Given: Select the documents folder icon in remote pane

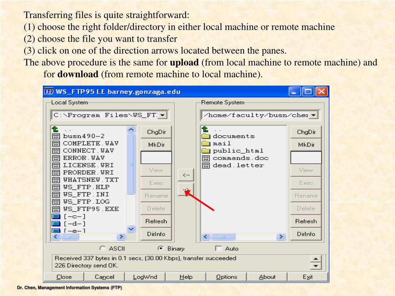Looking at the screenshot, I should click(206, 136).
